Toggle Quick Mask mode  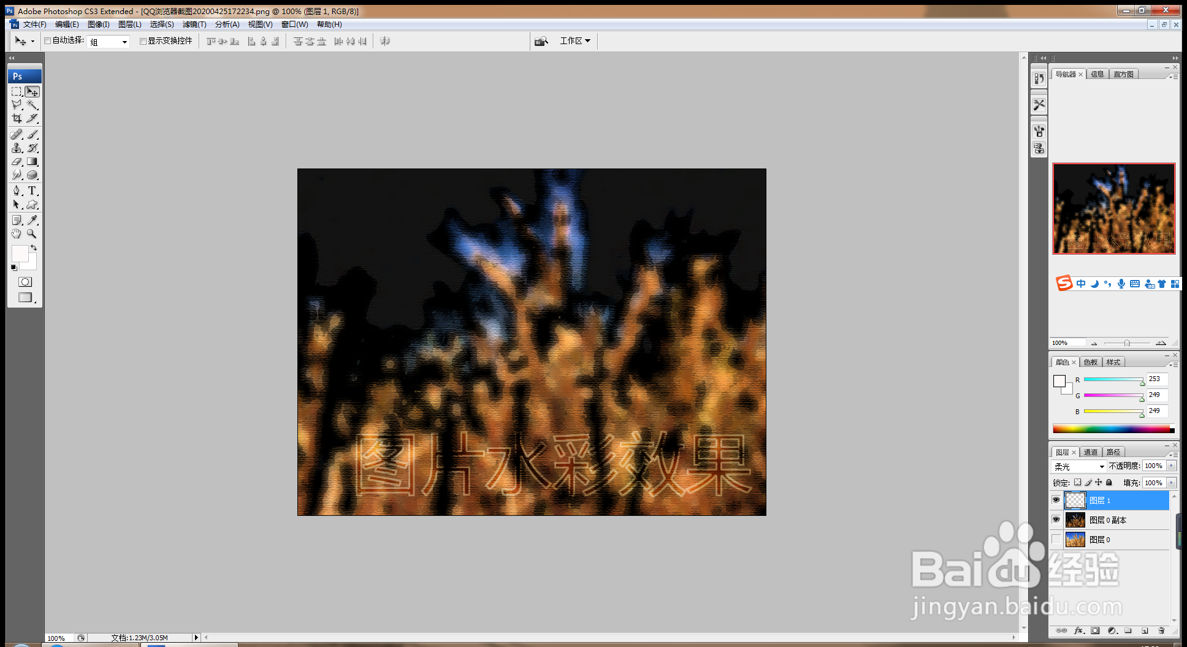[x=25, y=282]
